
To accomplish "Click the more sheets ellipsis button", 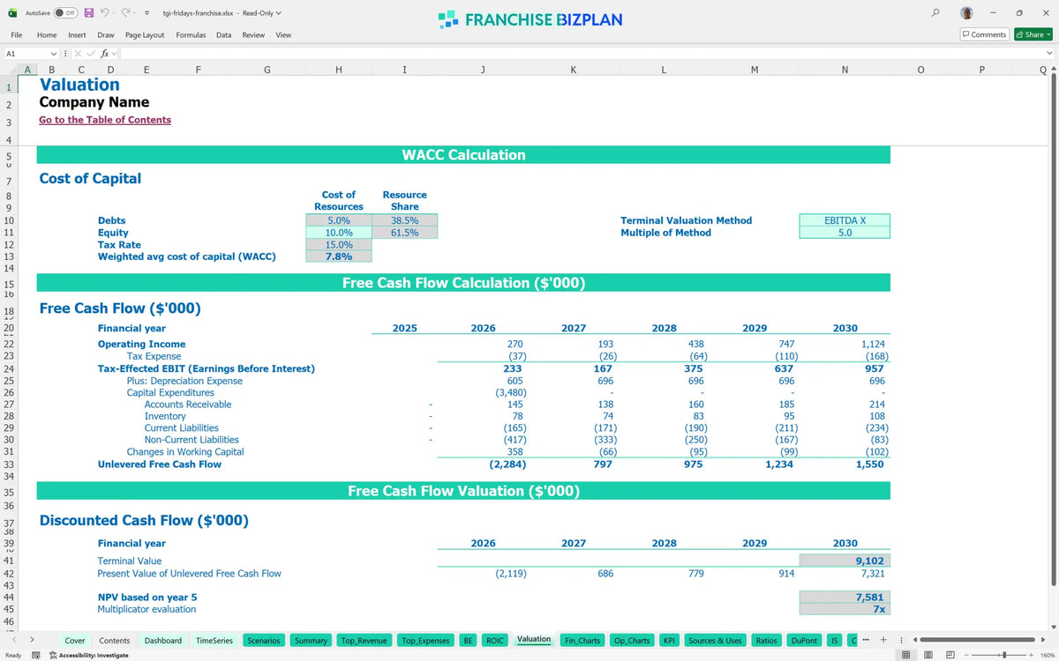I will (867, 640).
